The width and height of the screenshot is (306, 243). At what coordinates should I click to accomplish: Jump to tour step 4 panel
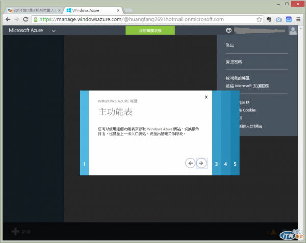click(225, 133)
